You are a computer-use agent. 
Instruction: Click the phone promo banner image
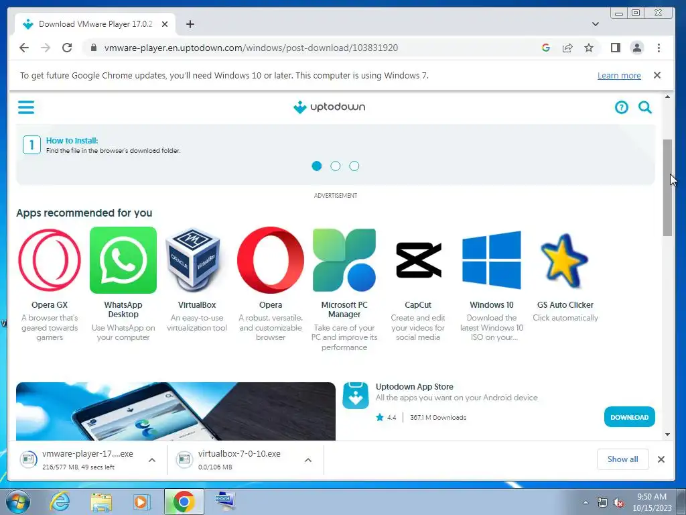(176, 411)
